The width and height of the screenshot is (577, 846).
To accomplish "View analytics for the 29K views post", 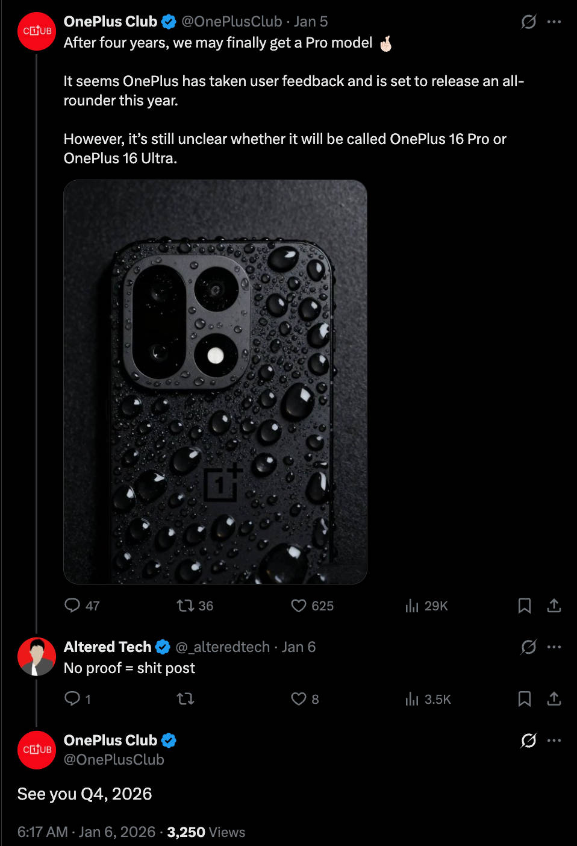I will (x=412, y=606).
